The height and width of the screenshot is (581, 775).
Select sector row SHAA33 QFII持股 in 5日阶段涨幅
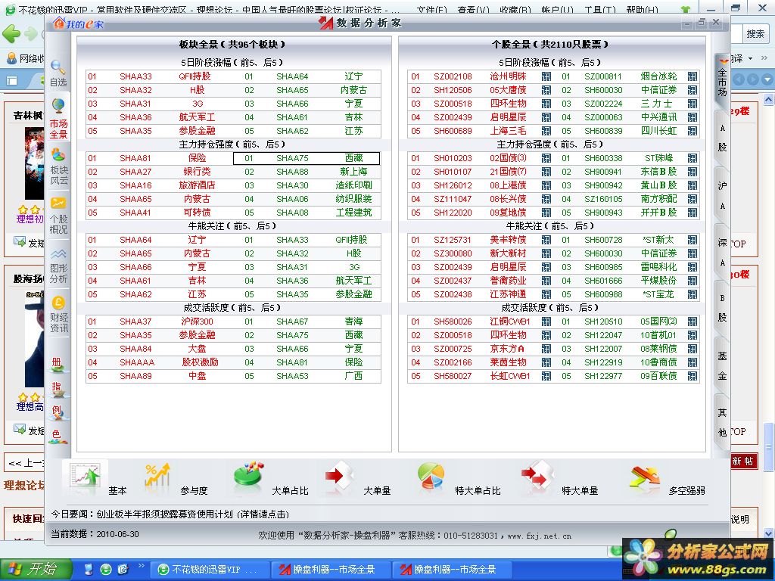pyautogui.click(x=159, y=76)
